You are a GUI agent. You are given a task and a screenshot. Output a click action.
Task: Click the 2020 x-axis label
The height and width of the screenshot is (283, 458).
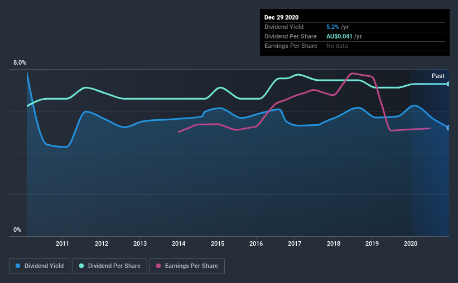411,243
